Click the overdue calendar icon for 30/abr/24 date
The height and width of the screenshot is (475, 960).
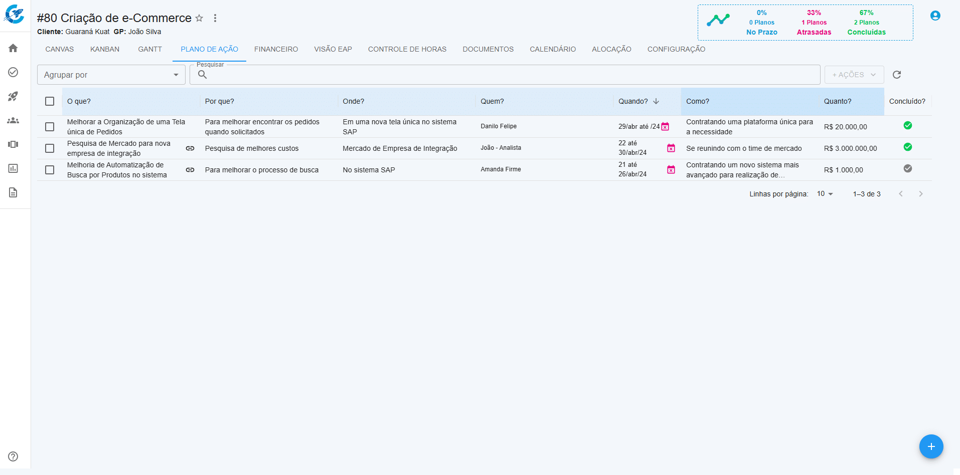671,148
